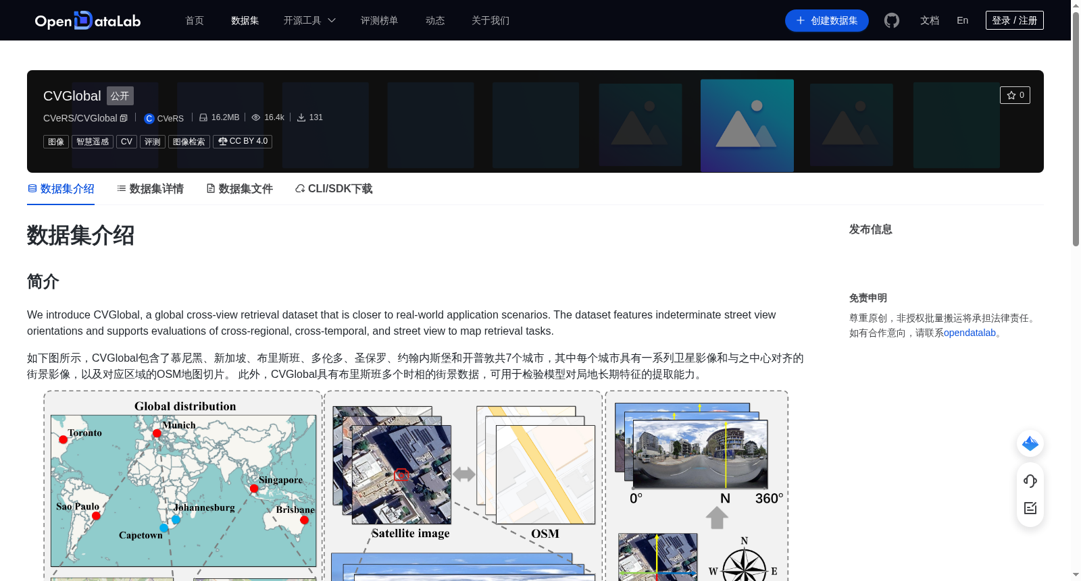Viewport: 1081px width, 581px height.
Task: Switch to the 数据集详情 tab
Action: point(150,189)
